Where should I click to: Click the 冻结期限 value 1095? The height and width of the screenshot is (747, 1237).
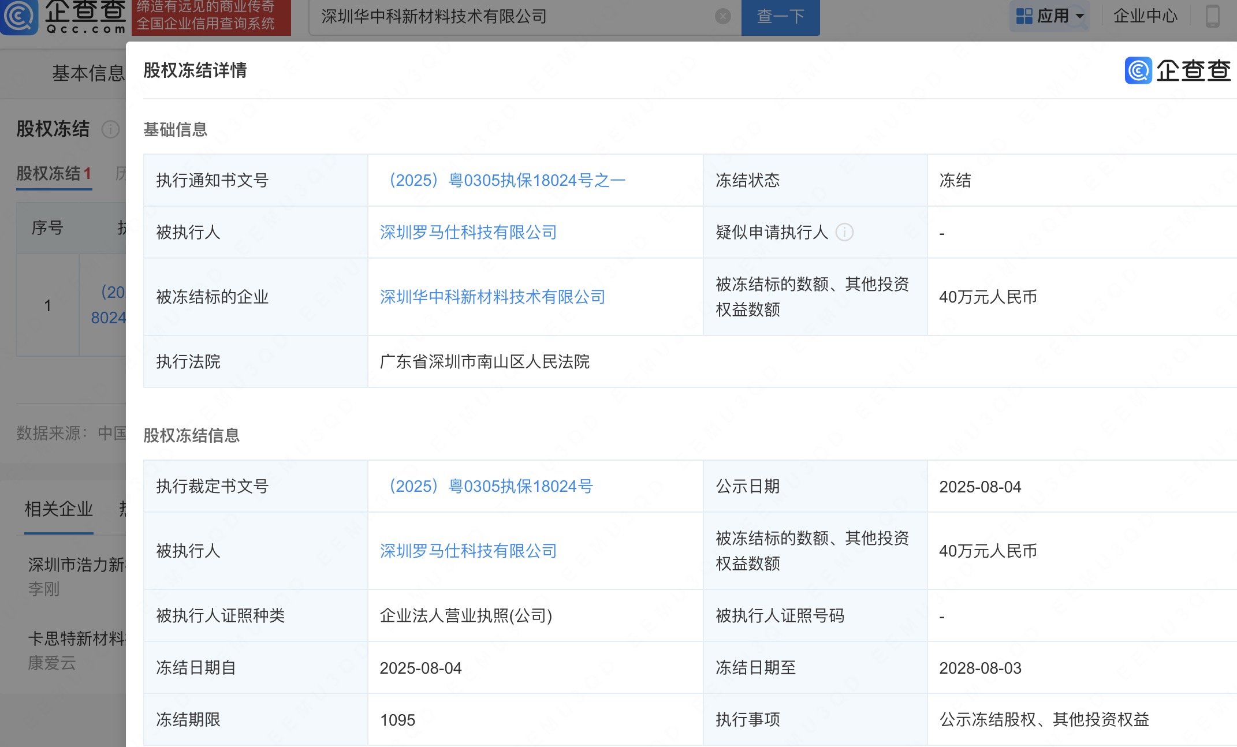click(397, 720)
